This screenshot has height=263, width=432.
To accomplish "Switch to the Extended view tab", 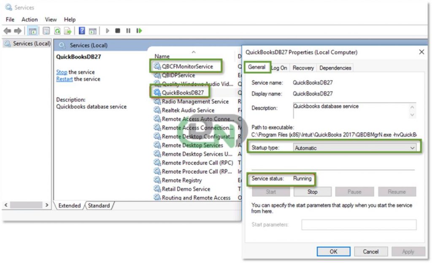I will tap(70, 206).
